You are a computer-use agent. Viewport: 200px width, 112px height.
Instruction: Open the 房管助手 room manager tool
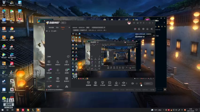pos(58,63)
